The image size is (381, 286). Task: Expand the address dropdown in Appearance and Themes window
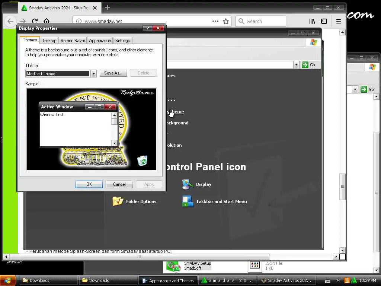[x=296, y=65]
